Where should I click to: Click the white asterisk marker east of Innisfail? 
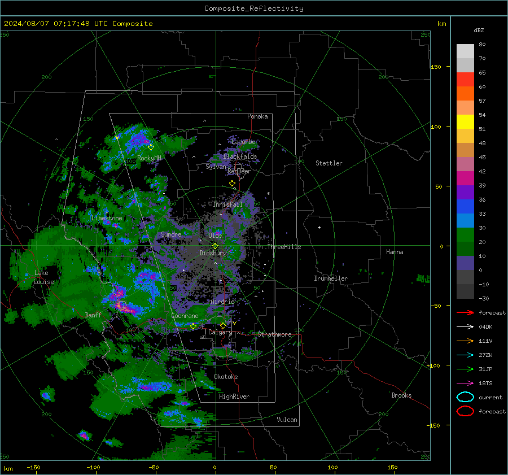268,194
